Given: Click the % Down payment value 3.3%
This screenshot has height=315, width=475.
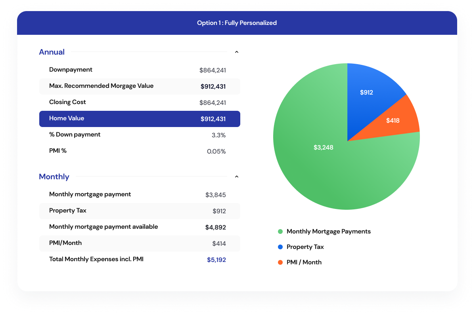Looking at the screenshot, I should [x=218, y=135].
